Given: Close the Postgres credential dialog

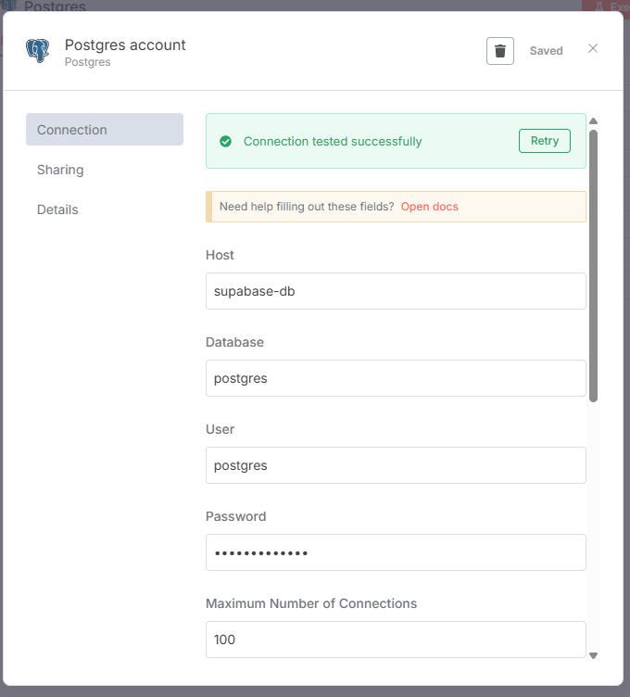Looking at the screenshot, I should [x=593, y=48].
